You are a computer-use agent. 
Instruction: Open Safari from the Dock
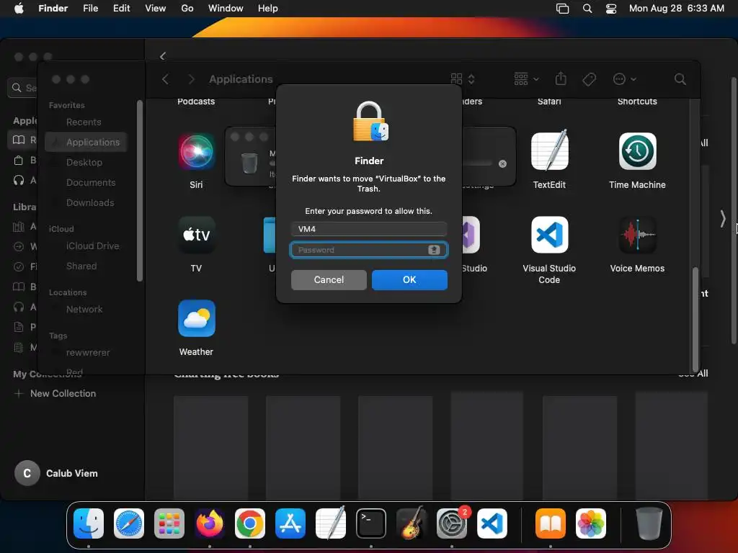129,523
